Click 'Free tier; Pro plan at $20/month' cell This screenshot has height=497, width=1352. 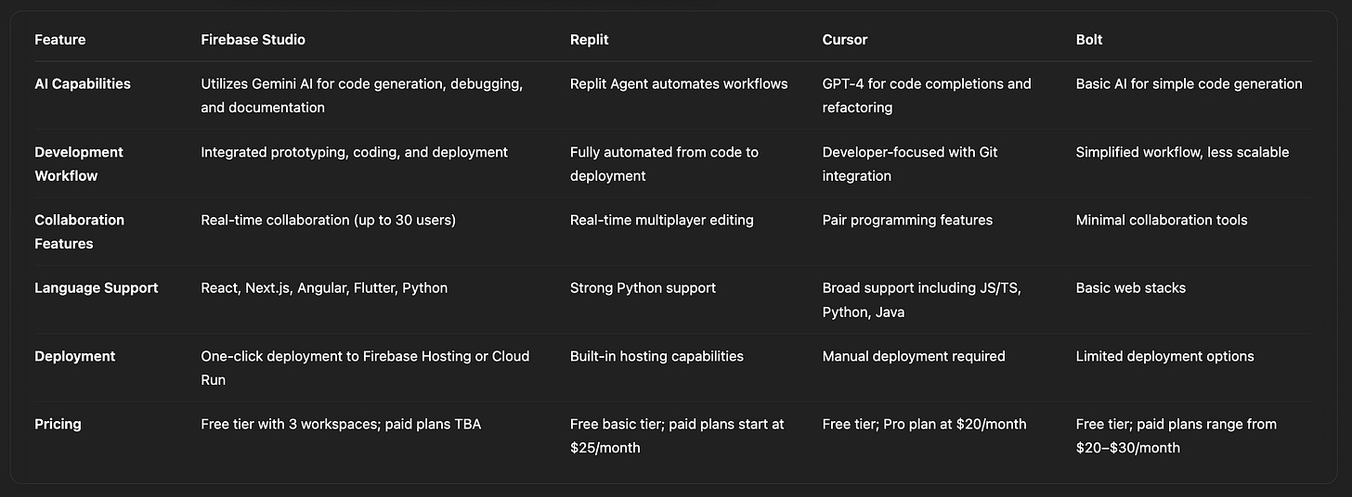(925, 424)
